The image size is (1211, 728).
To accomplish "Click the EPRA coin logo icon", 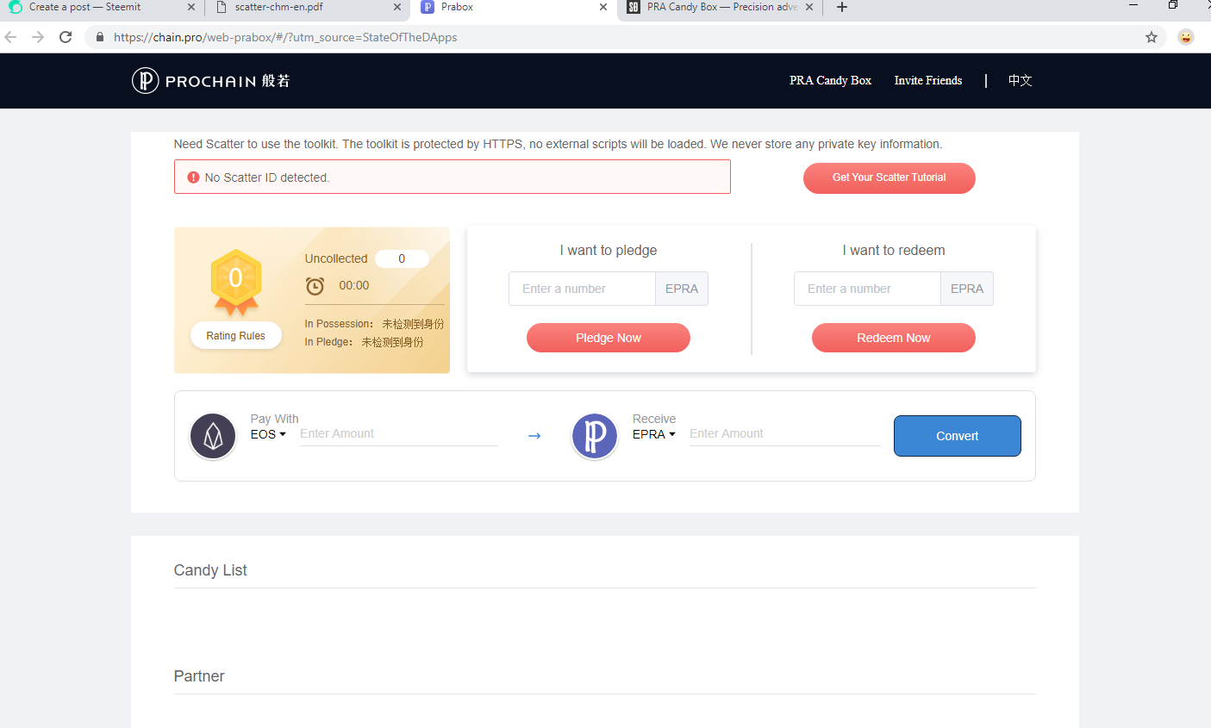I will (x=595, y=436).
